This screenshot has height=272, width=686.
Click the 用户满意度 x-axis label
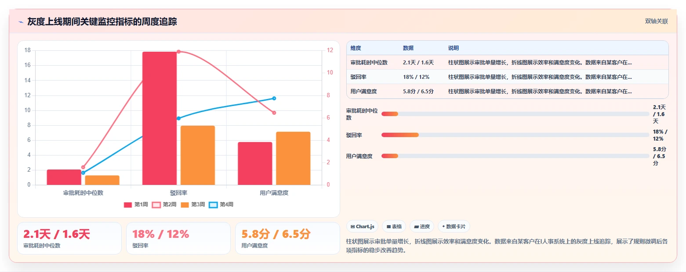[x=274, y=193]
